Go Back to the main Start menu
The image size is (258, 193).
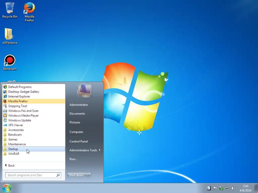point(34,165)
